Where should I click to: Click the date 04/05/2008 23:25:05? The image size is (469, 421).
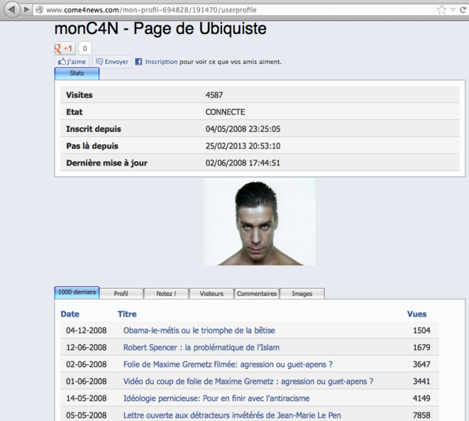(243, 129)
